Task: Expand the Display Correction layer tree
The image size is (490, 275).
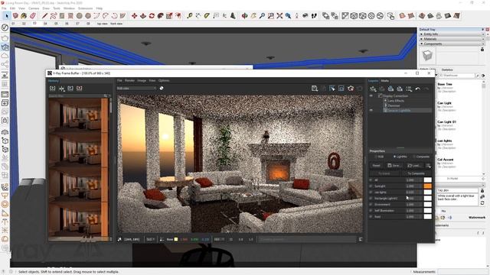Action: [381, 96]
